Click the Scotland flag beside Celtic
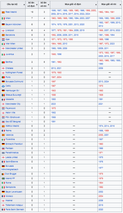Screen dimensions: 123x213 click(x=3, y=86)
